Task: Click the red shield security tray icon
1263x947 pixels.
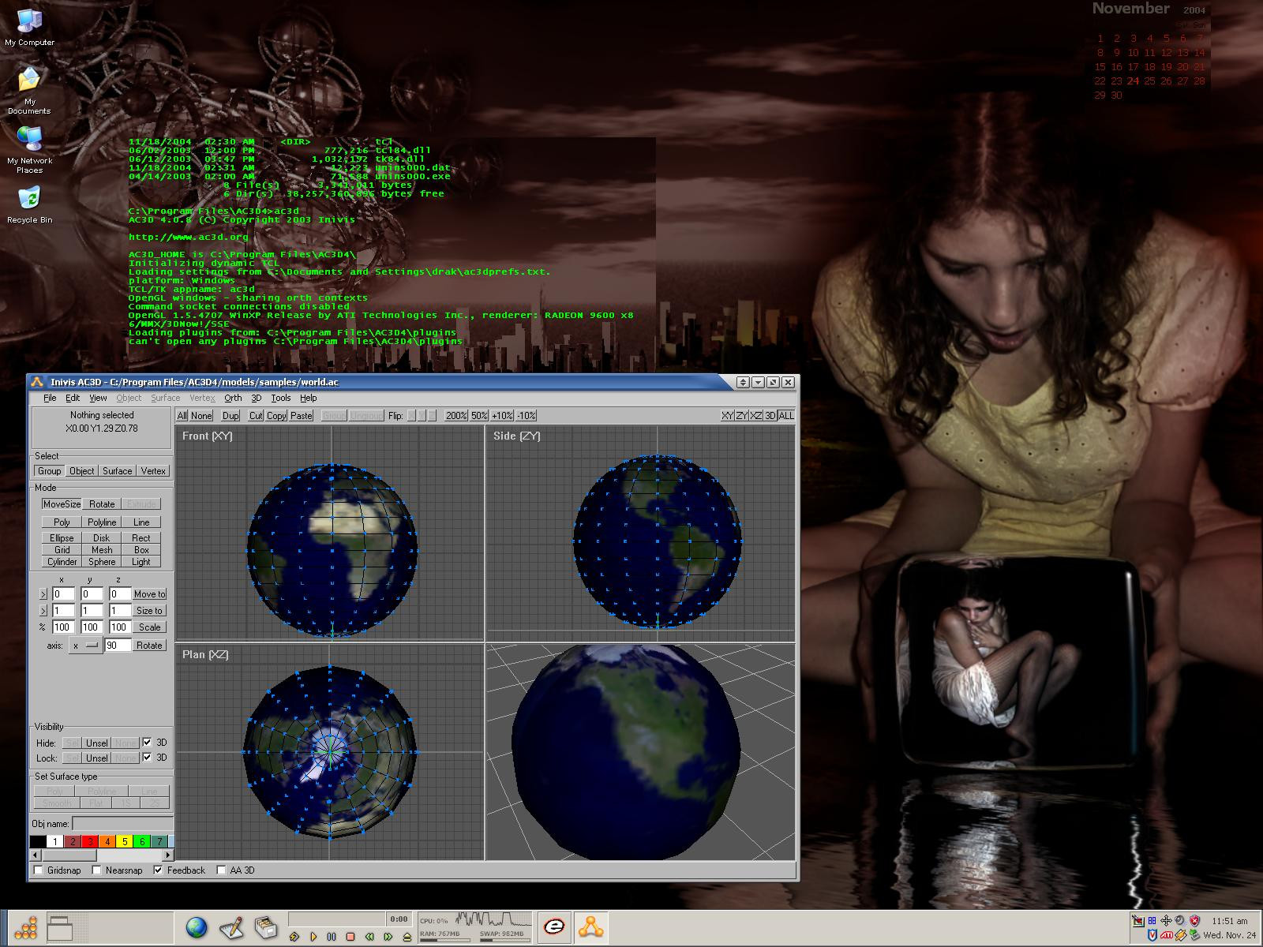Action: [1195, 921]
